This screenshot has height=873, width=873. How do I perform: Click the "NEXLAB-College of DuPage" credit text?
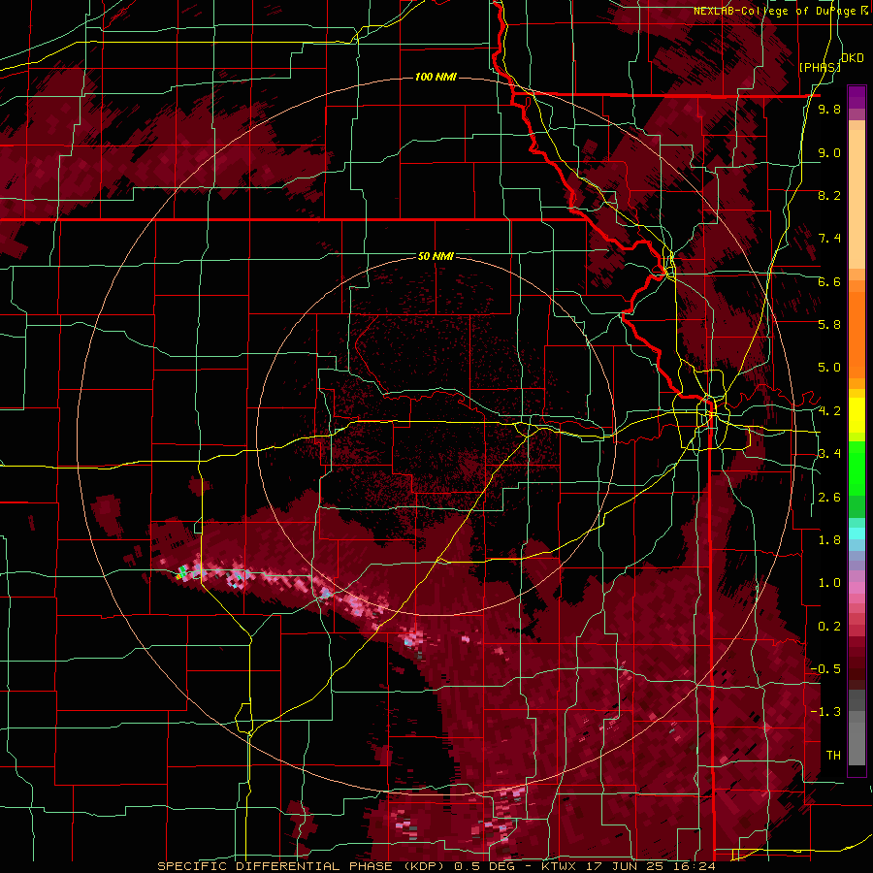777,11
